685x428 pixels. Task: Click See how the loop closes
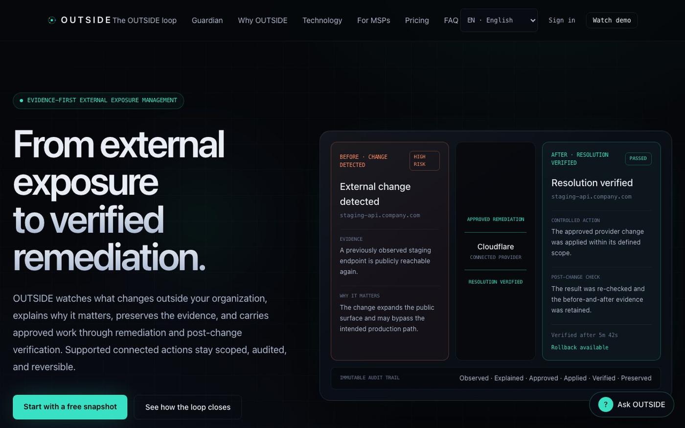point(188,407)
